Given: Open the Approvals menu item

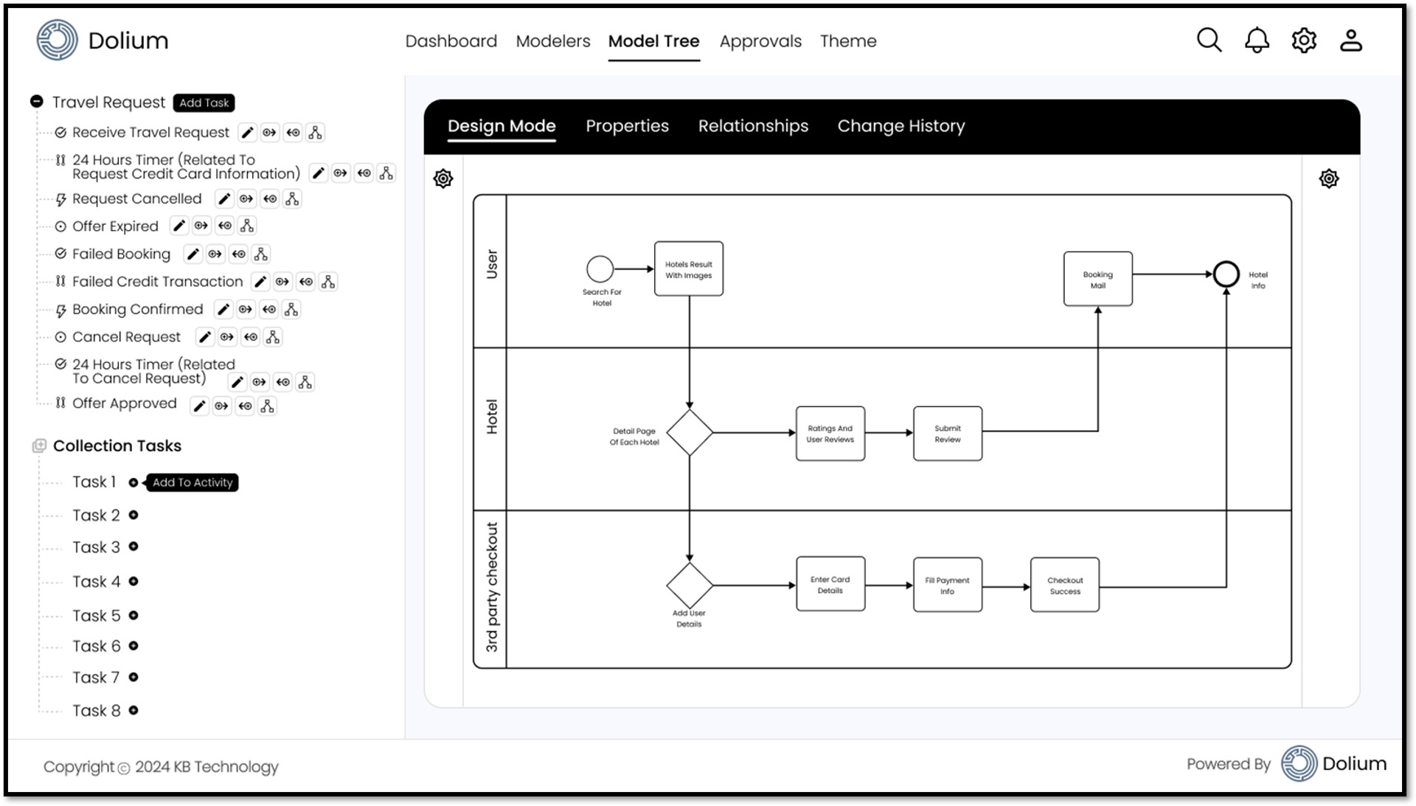Looking at the screenshot, I should tap(760, 41).
